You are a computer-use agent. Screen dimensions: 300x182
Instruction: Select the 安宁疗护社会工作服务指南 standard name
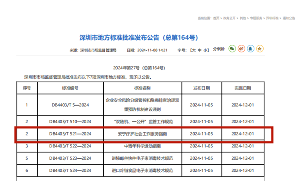142,134
